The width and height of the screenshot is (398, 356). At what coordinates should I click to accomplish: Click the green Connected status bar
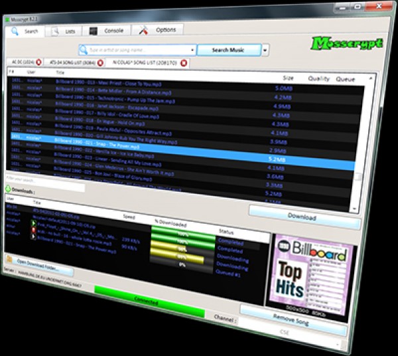pos(149,302)
